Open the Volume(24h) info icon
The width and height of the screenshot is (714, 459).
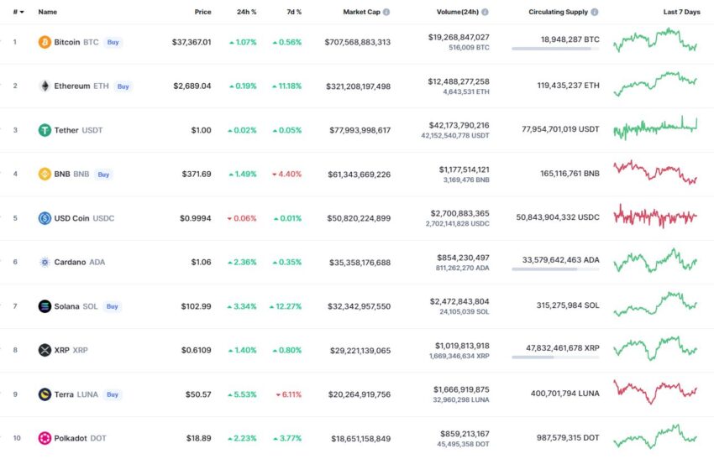[485, 12]
